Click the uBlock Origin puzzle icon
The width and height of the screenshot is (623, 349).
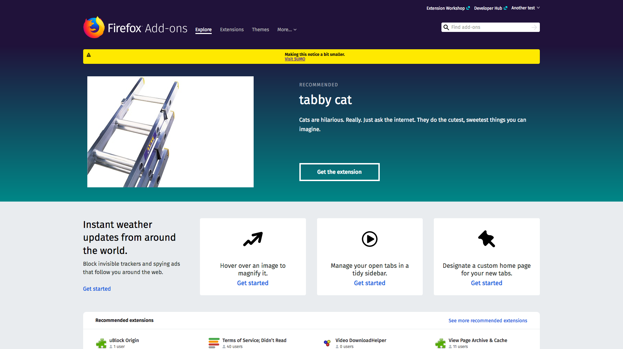click(x=101, y=343)
